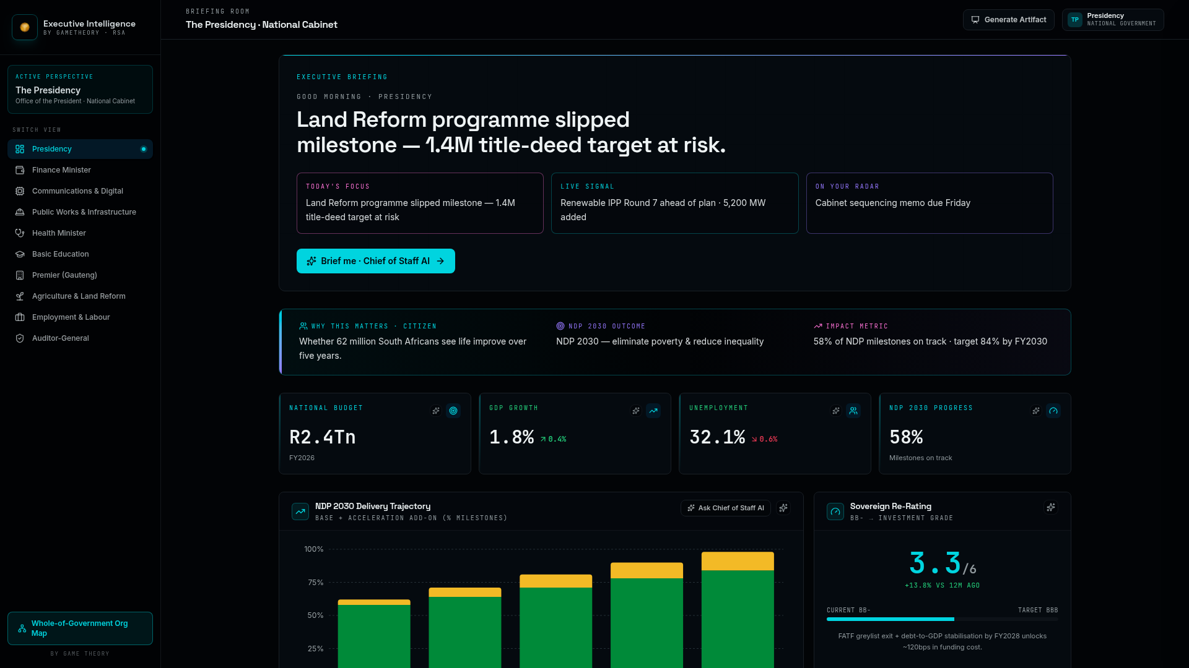Click the Health Minister stethoscope icon
1189x668 pixels.
click(20, 233)
